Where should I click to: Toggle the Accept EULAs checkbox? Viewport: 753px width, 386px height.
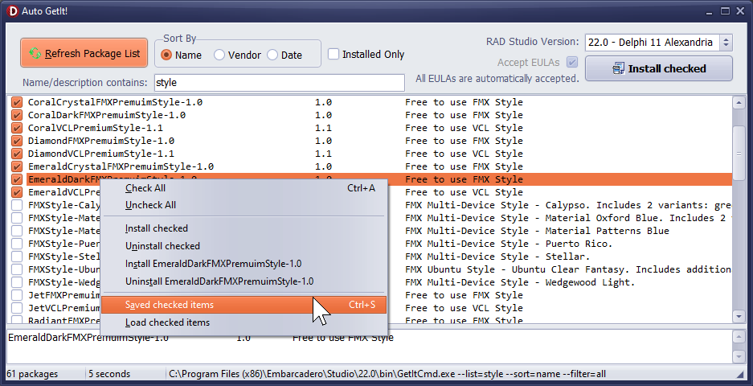[571, 62]
